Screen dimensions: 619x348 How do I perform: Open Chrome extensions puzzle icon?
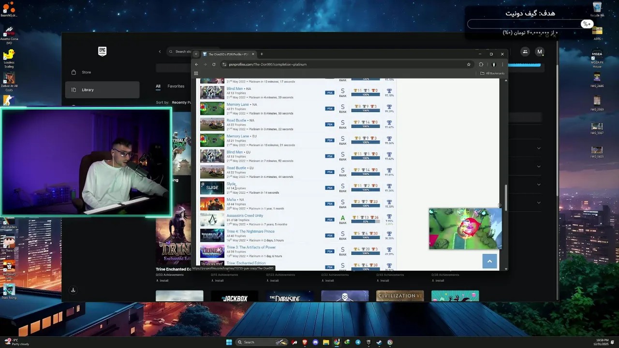click(x=481, y=64)
